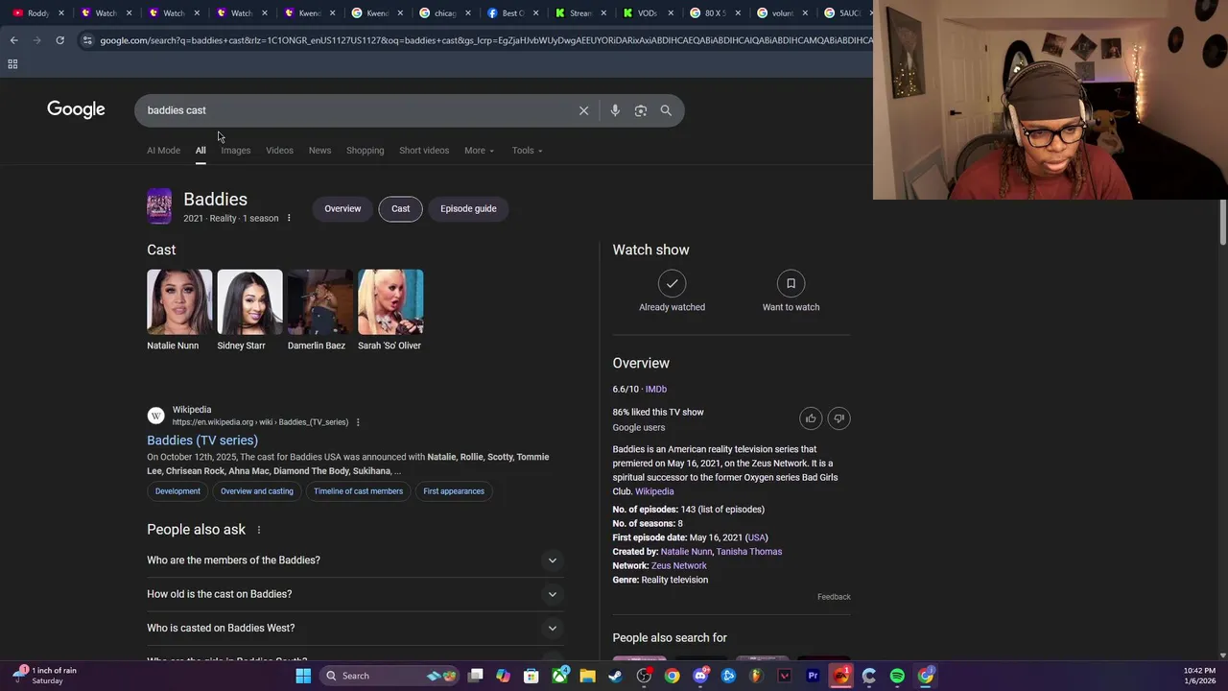The width and height of the screenshot is (1228, 691).
Task: Navigate back with the browser back arrow
Action: [x=13, y=40]
